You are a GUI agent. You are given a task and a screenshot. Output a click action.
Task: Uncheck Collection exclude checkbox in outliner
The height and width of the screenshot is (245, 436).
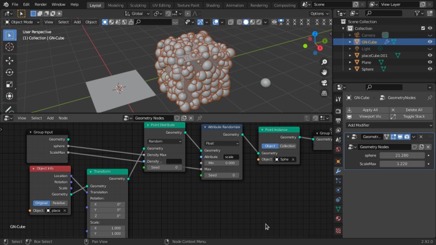click(423, 28)
